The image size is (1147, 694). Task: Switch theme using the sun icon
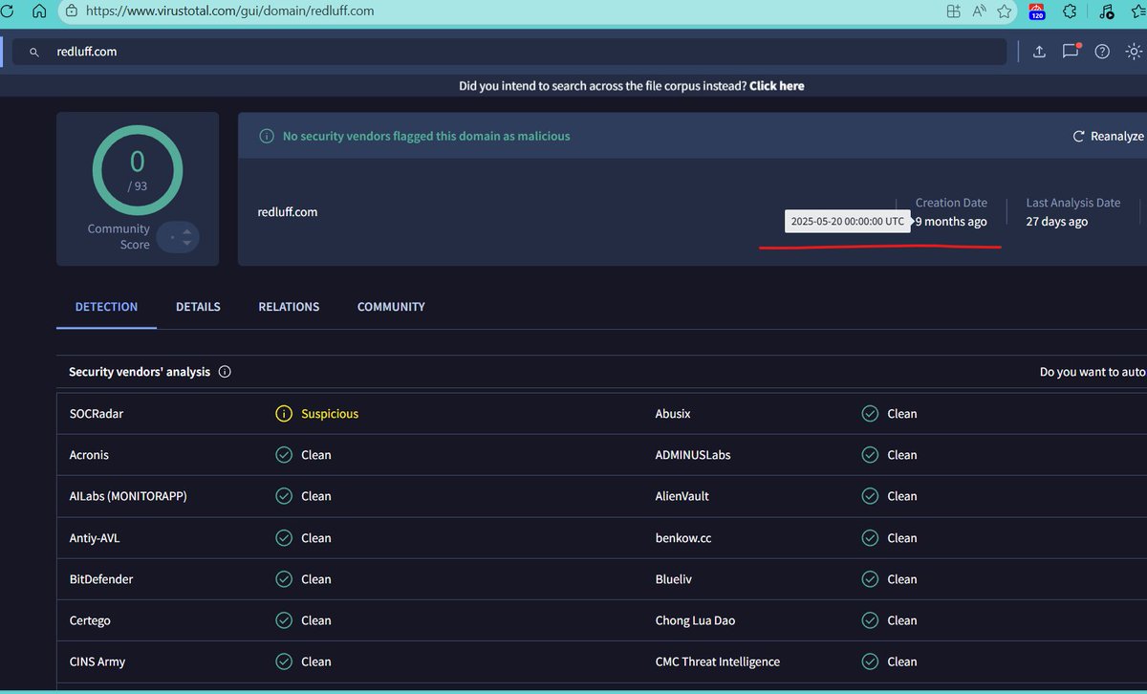click(x=1134, y=52)
